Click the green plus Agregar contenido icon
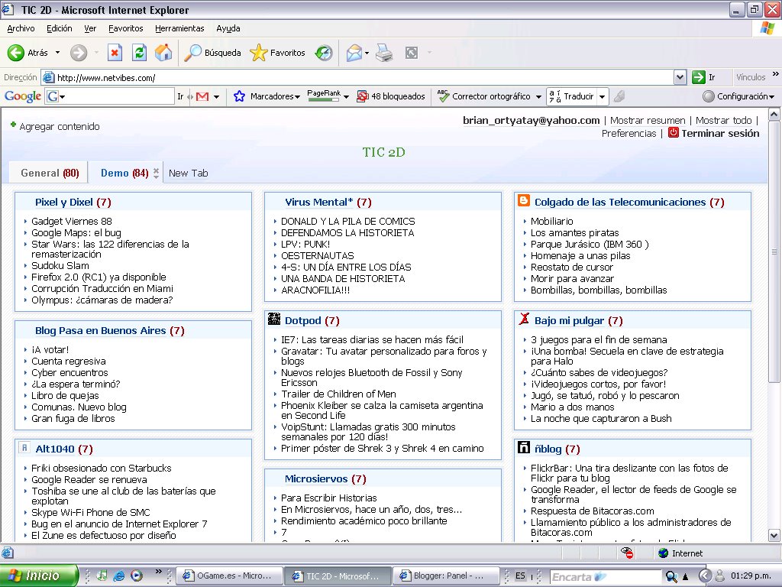Screen dimensions: 782x587 [13, 125]
